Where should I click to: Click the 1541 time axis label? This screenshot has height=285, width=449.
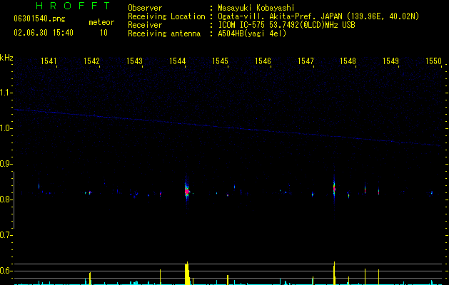pyautogui.click(x=49, y=61)
